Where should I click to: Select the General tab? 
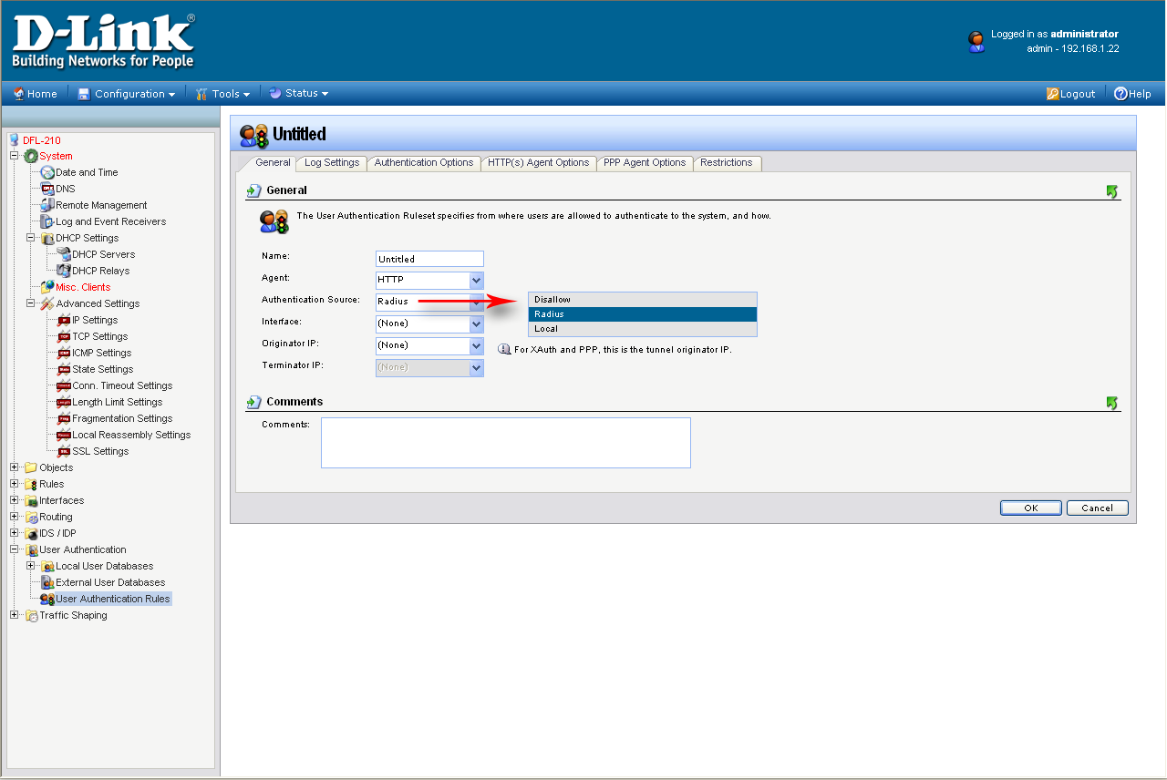[273, 163]
